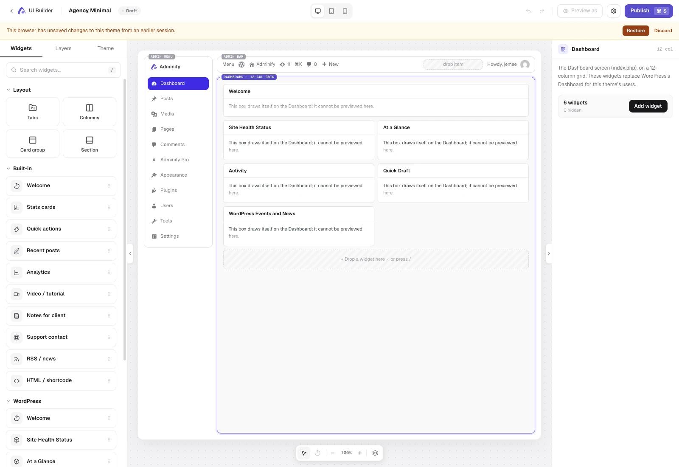
Task: Pick the RSS / news widget
Action: [x=61, y=359]
